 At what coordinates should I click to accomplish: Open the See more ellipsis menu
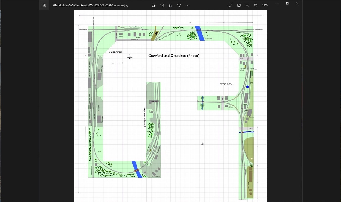187,5
